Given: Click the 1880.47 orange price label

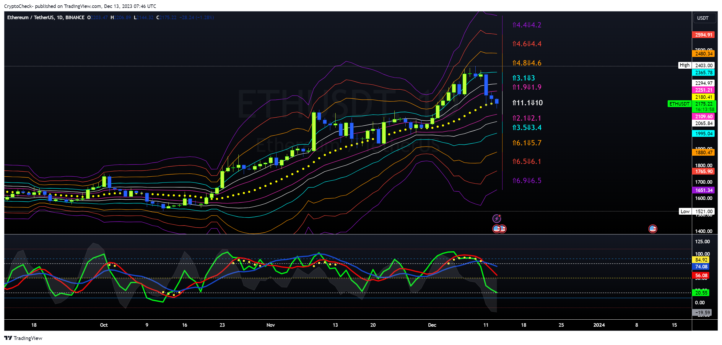Looking at the screenshot, I should 703,152.
